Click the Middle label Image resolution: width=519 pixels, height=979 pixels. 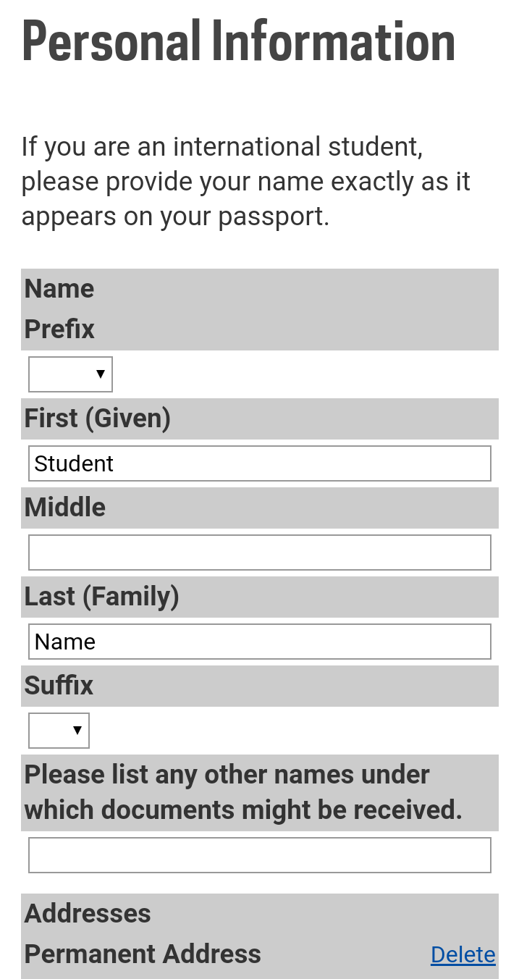coord(65,508)
